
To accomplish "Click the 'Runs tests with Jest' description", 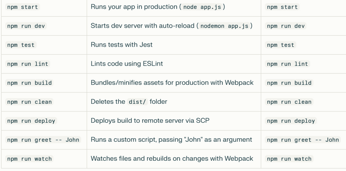I will [x=122, y=45].
